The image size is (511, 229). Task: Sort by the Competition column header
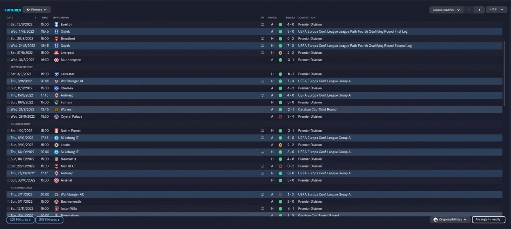point(307,18)
